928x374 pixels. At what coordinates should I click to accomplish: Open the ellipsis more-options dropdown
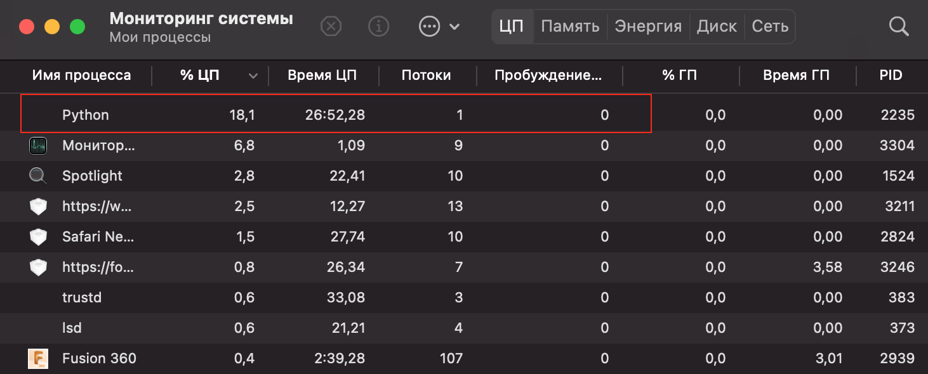point(439,27)
